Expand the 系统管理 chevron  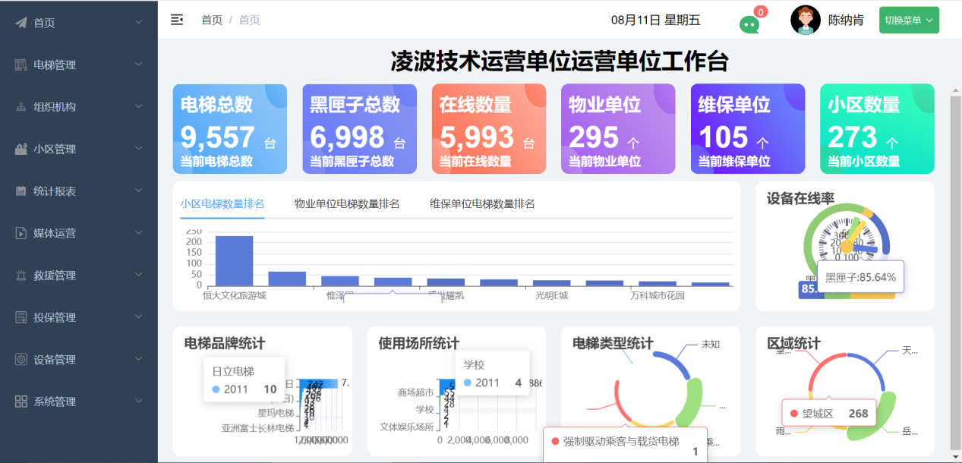(138, 401)
